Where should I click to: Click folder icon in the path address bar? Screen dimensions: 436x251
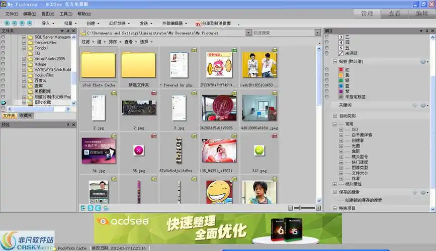pyautogui.click(x=83, y=33)
